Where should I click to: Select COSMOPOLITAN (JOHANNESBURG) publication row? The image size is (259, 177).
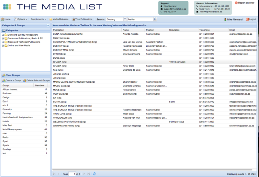click(x=154, y=42)
